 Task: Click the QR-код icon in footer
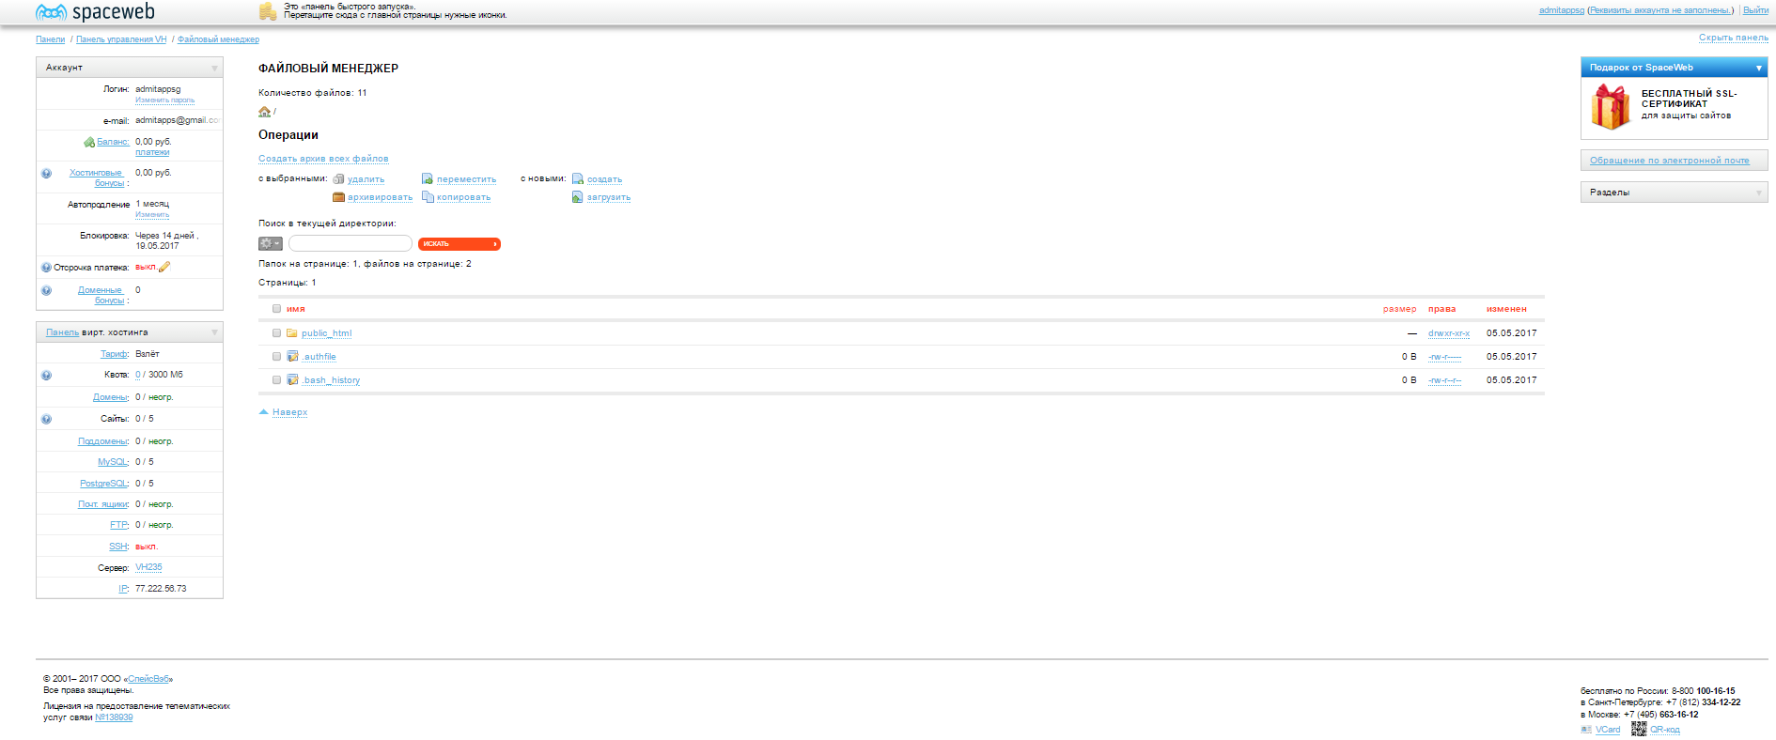[1639, 729]
